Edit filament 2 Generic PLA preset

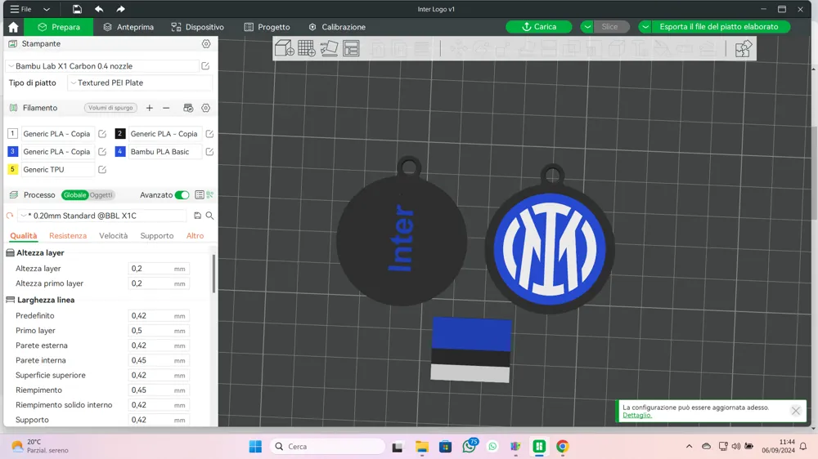[209, 134]
